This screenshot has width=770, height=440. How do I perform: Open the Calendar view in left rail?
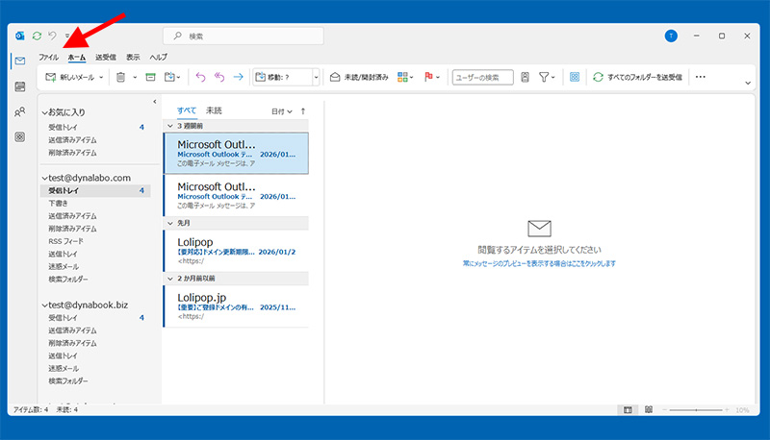(x=19, y=86)
